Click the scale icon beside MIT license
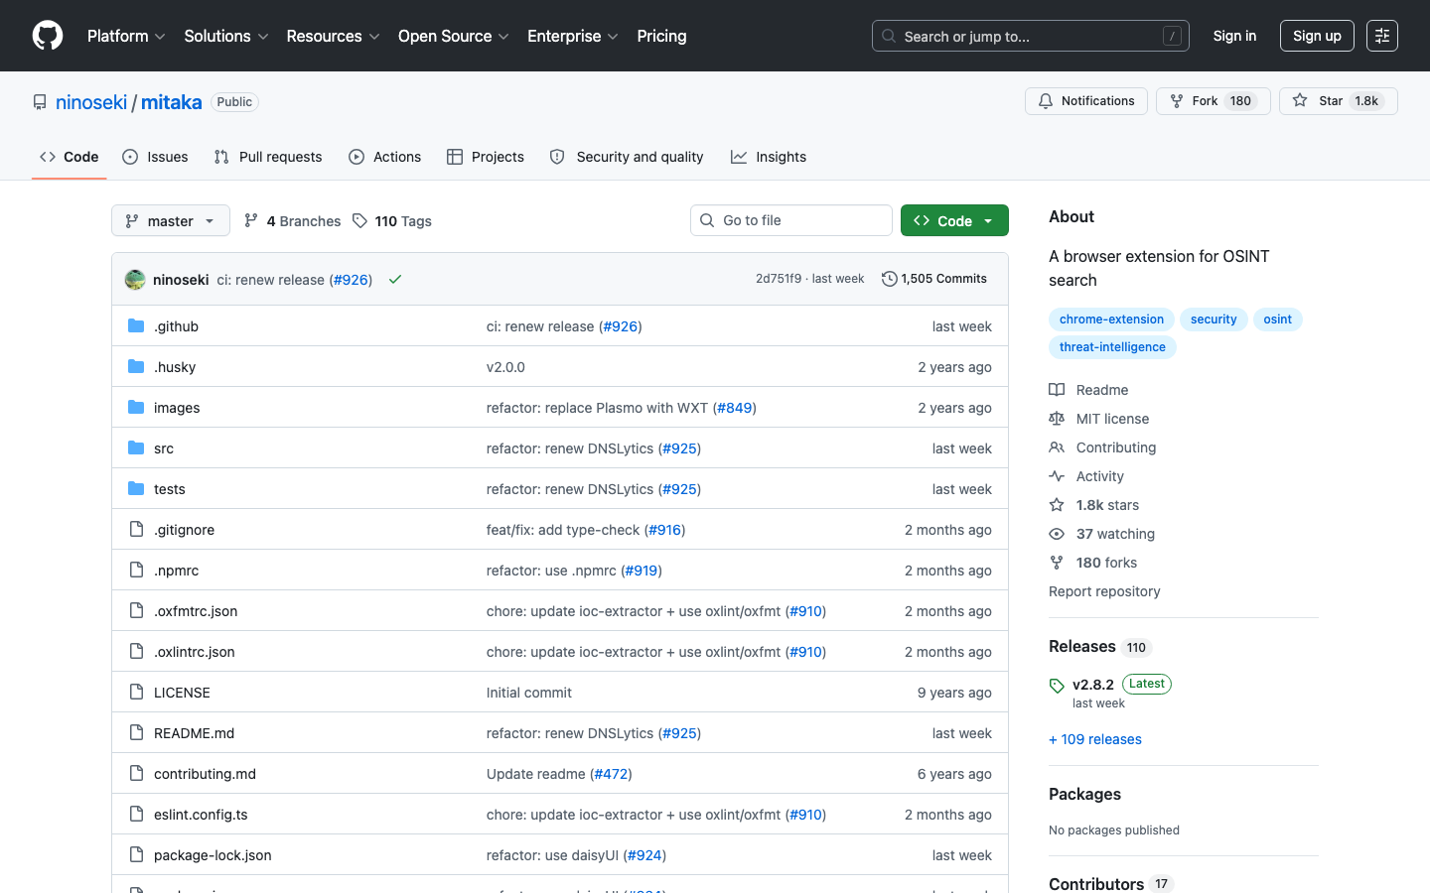1430x893 pixels. (x=1057, y=419)
